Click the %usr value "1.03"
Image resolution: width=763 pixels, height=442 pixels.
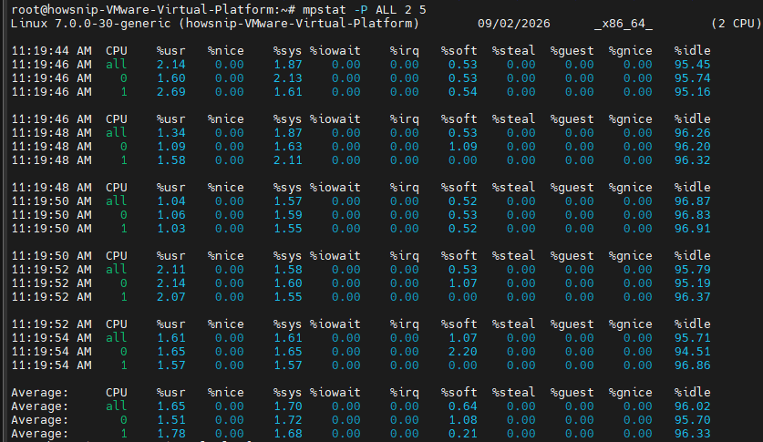171,228
